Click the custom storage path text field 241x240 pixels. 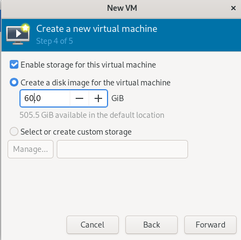pos(122,149)
